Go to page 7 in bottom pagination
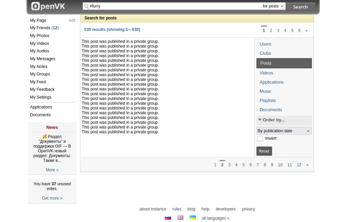Image resolution: width=351 pixels, height=222 pixels. pyautogui.click(x=257, y=165)
